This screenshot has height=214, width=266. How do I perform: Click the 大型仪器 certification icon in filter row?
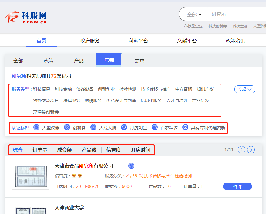click(x=36, y=127)
